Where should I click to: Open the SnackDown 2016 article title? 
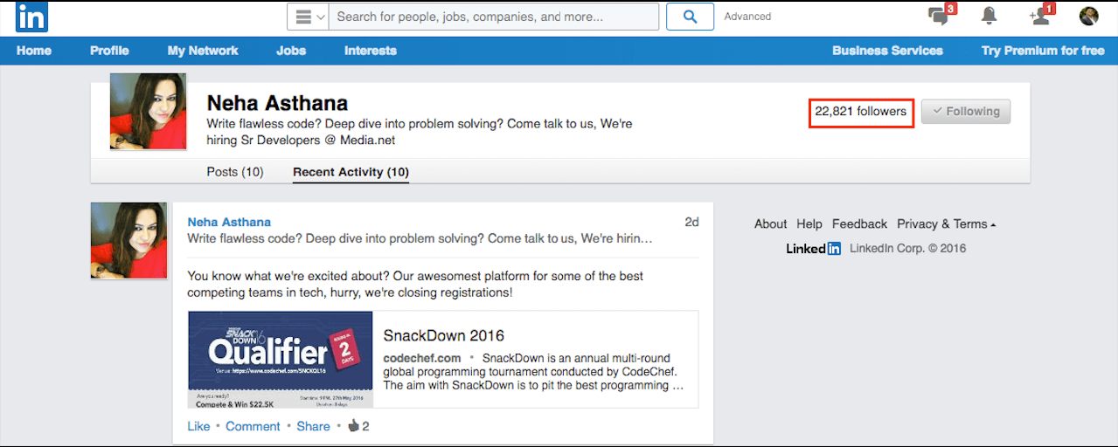[x=444, y=335]
